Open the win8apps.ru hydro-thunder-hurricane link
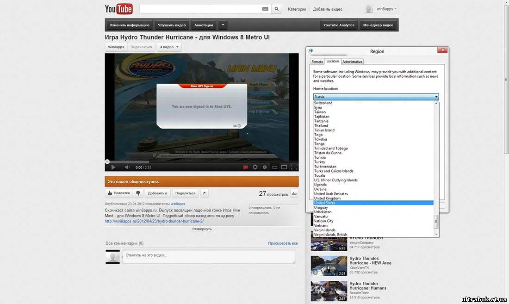 pyautogui.click(x=154, y=221)
